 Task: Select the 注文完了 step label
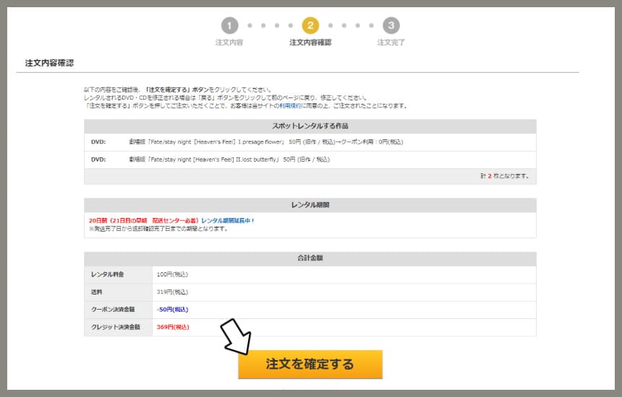[x=391, y=43]
